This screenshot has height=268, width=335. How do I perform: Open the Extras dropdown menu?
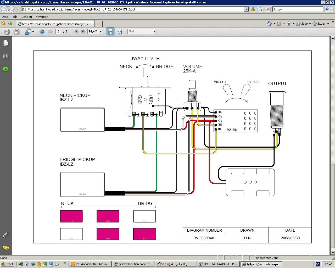coord(321,24)
